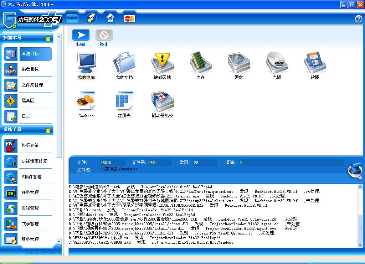This screenshot has width=365, height=264.
Task: Click the results list scroll down arrow
Action: point(360,245)
